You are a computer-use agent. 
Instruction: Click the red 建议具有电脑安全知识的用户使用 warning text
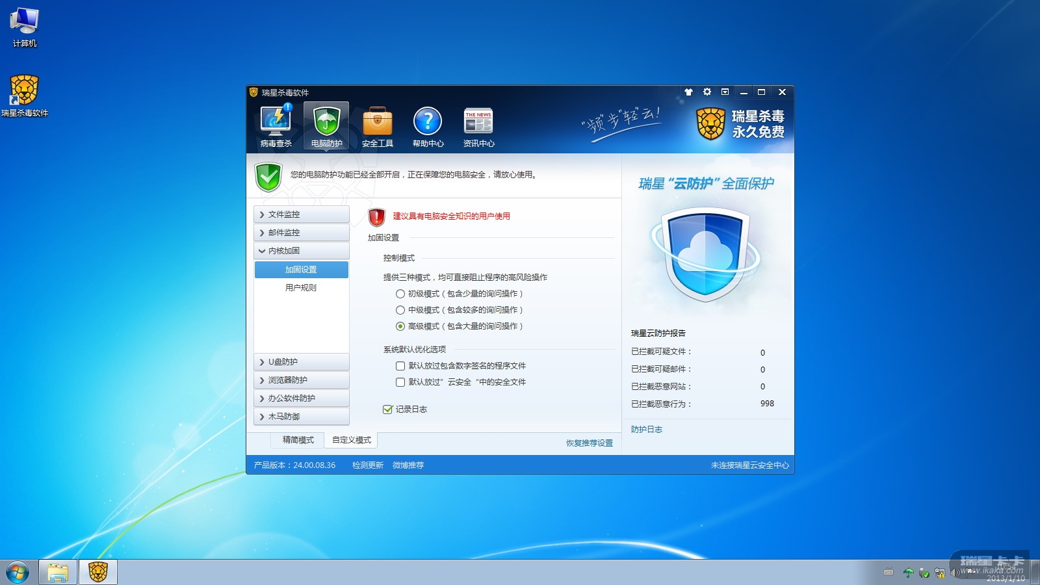(452, 216)
